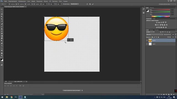Open the layer blend mode dropdown

pyautogui.click(x=155, y=35)
